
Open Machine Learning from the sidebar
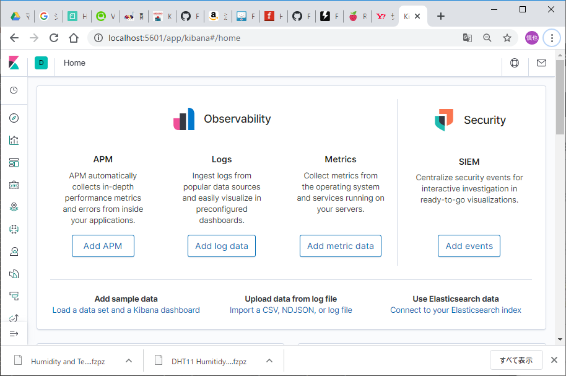coord(14,229)
